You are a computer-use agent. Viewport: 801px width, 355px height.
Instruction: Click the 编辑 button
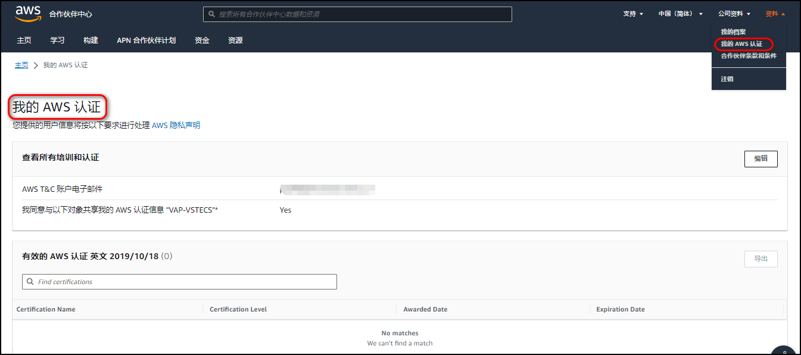coord(761,158)
